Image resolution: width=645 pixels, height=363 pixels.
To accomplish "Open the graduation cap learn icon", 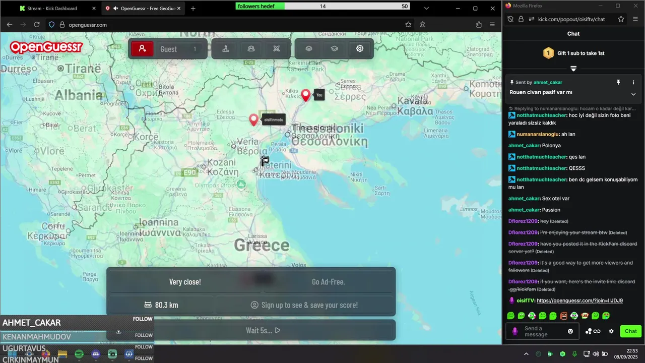I will click(x=334, y=49).
